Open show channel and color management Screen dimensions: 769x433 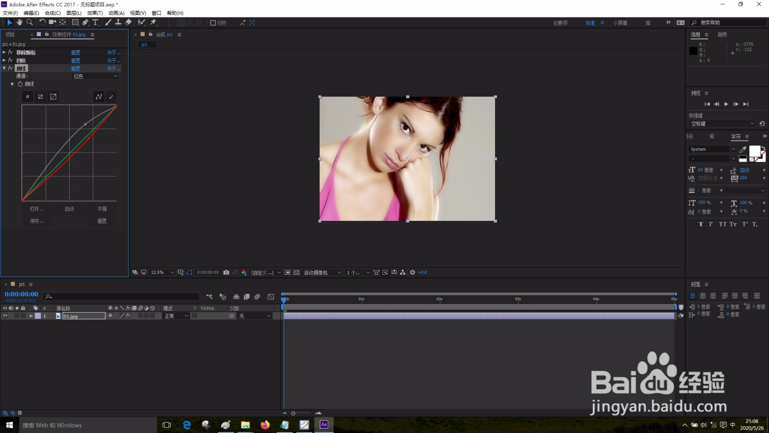[x=244, y=272]
